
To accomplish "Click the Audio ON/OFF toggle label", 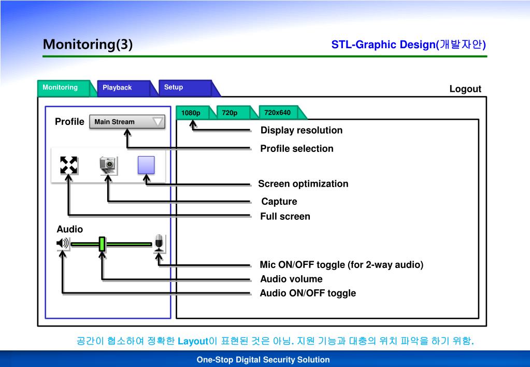I will 308,293.
